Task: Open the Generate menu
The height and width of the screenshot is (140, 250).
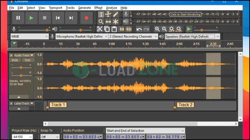Action: (84, 8)
